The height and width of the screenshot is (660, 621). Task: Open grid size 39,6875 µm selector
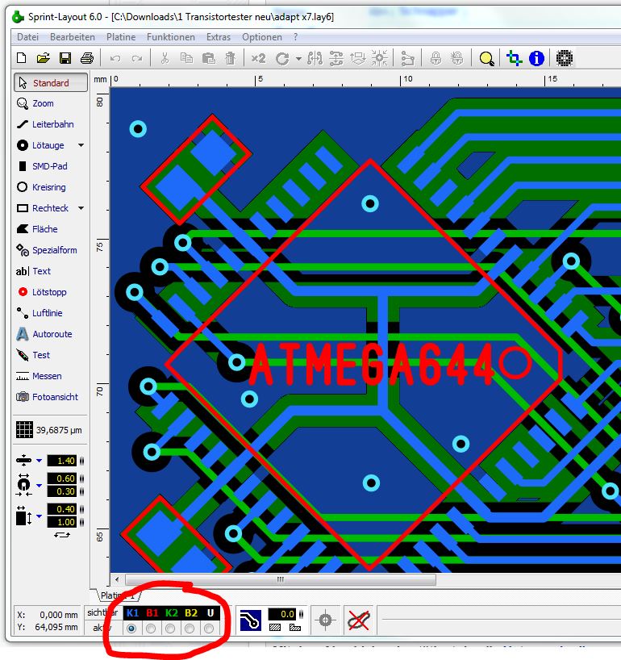click(49, 430)
